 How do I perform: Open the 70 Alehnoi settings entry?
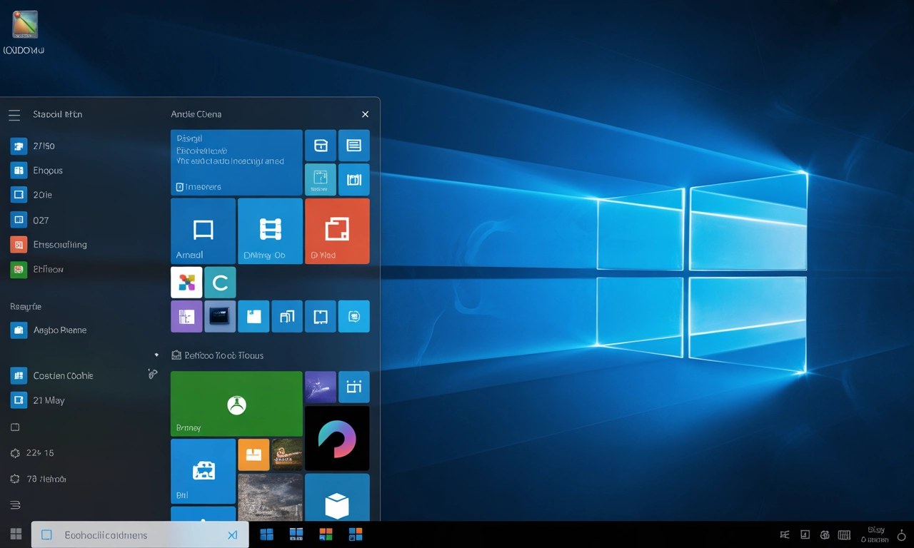tap(38, 479)
